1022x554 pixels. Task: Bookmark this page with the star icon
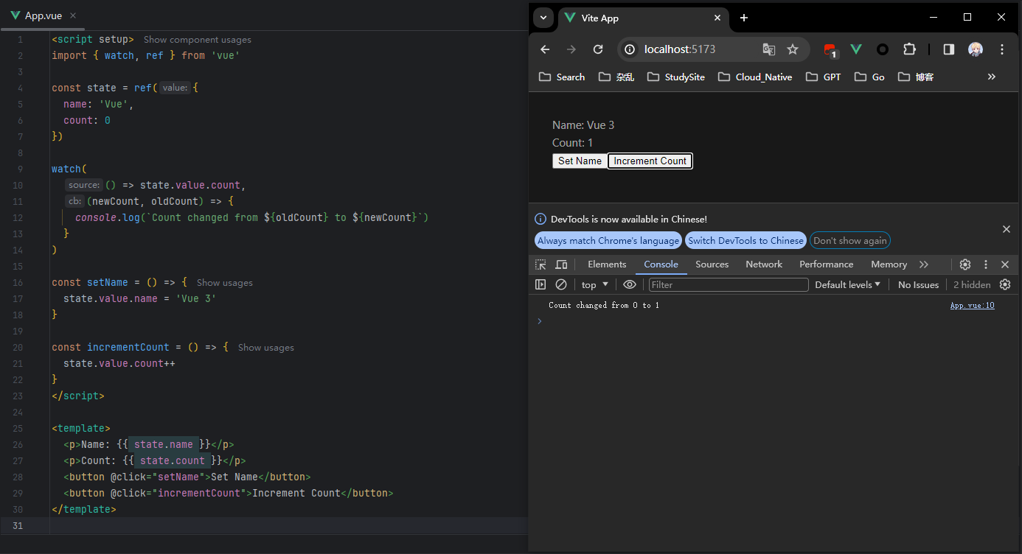(793, 49)
